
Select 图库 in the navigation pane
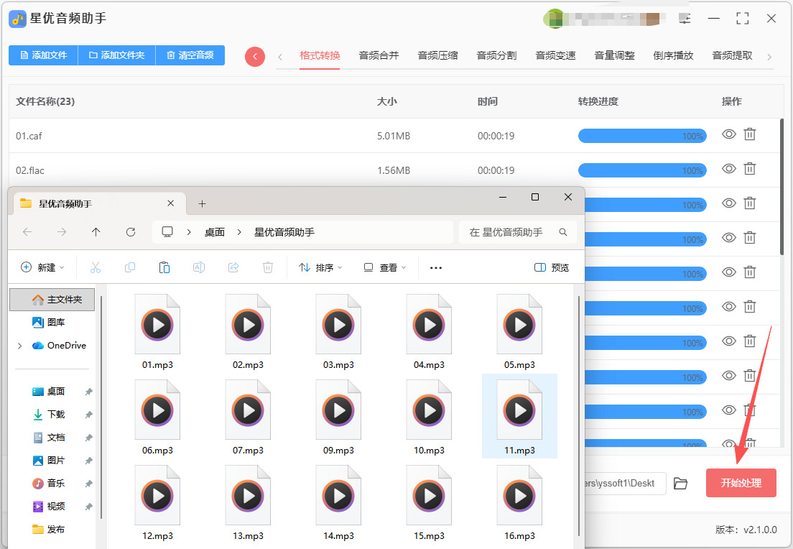tap(49, 323)
